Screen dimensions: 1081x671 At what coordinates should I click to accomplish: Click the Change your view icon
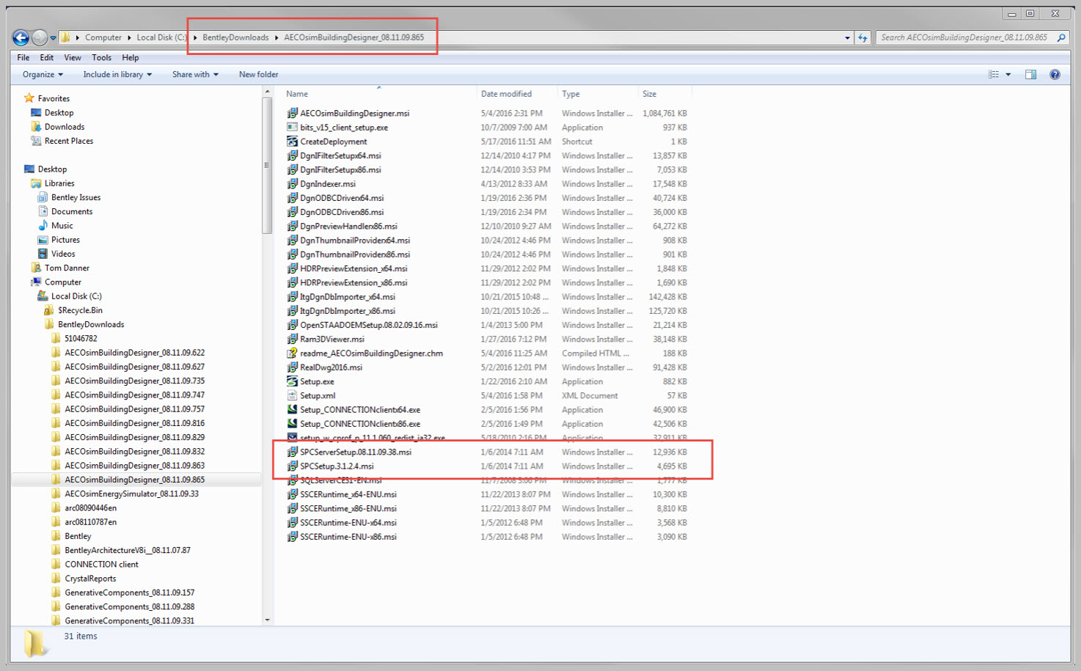(994, 74)
